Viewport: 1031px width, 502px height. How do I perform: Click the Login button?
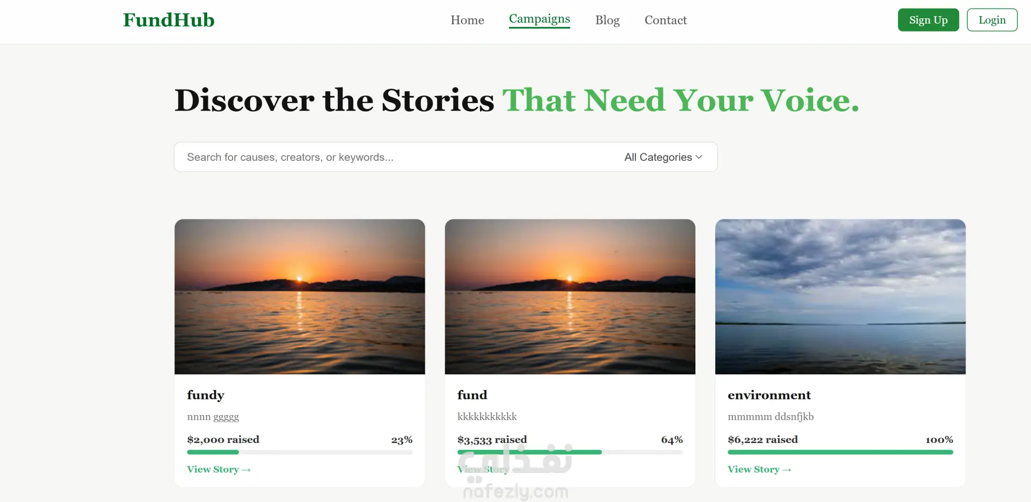pyautogui.click(x=992, y=20)
